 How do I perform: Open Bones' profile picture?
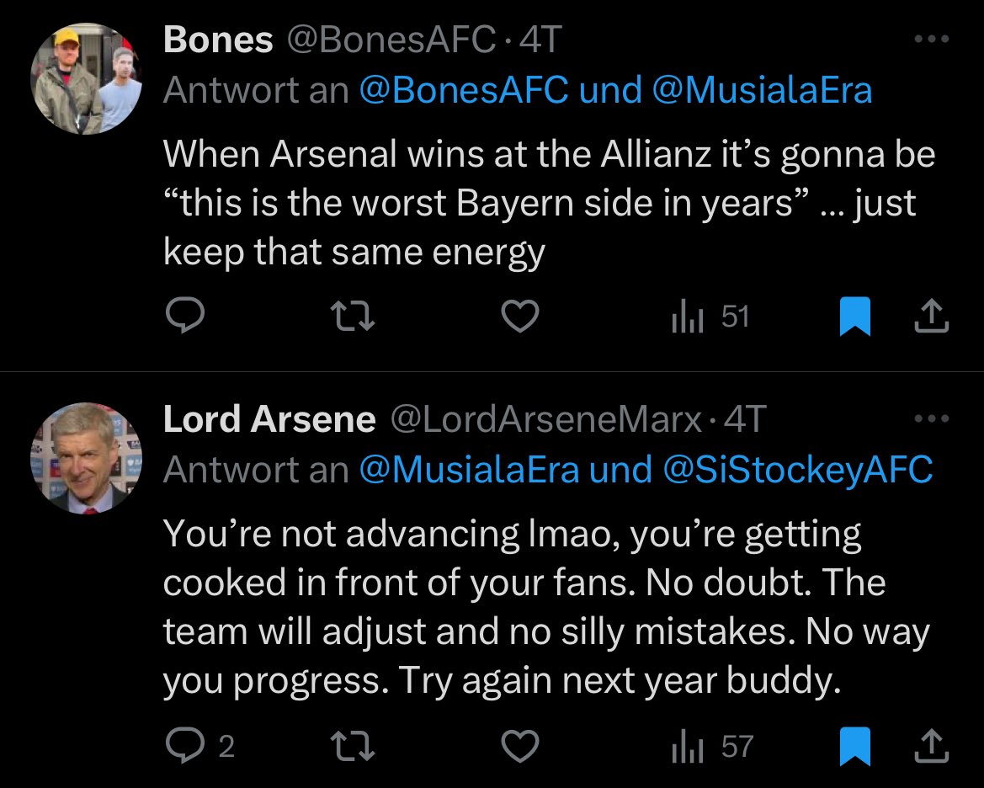tap(87, 79)
